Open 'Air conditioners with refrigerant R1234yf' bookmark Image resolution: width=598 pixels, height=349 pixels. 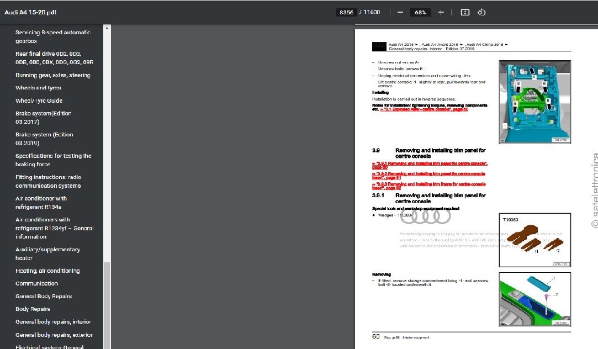click(55, 228)
